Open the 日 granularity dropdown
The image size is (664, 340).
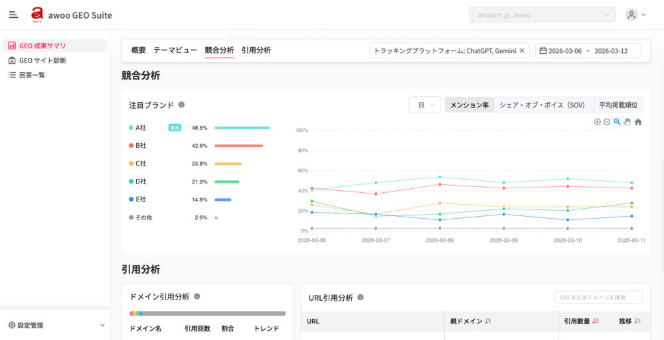point(425,105)
